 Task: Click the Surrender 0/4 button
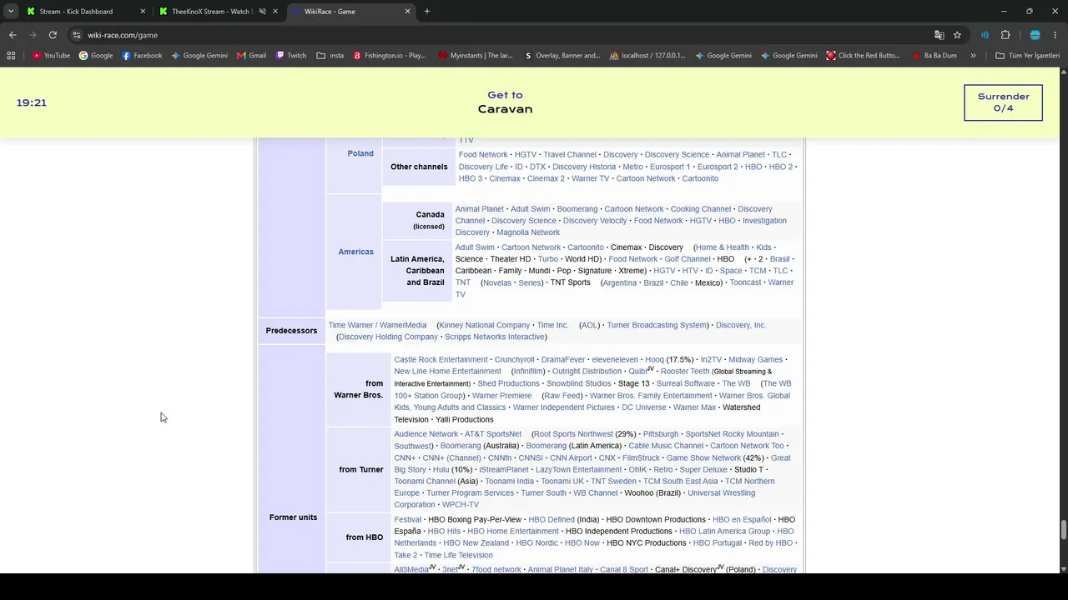(x=1003, y=102)
